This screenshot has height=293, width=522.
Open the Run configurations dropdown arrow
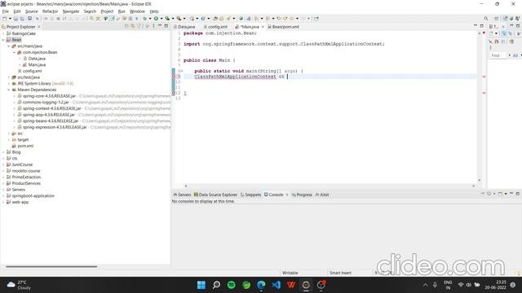pyautogui.click(x=161, y=19)
